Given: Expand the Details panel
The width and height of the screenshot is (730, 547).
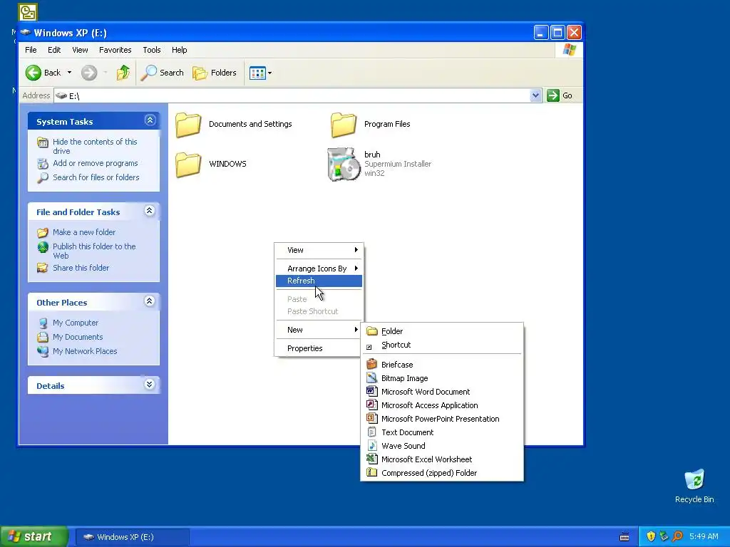Looking at the screenshot, I should [x=150, y=385].
